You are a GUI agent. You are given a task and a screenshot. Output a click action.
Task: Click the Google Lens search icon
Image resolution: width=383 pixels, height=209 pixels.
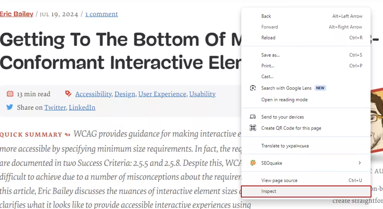pyautogui.click(x=253, y=88)
